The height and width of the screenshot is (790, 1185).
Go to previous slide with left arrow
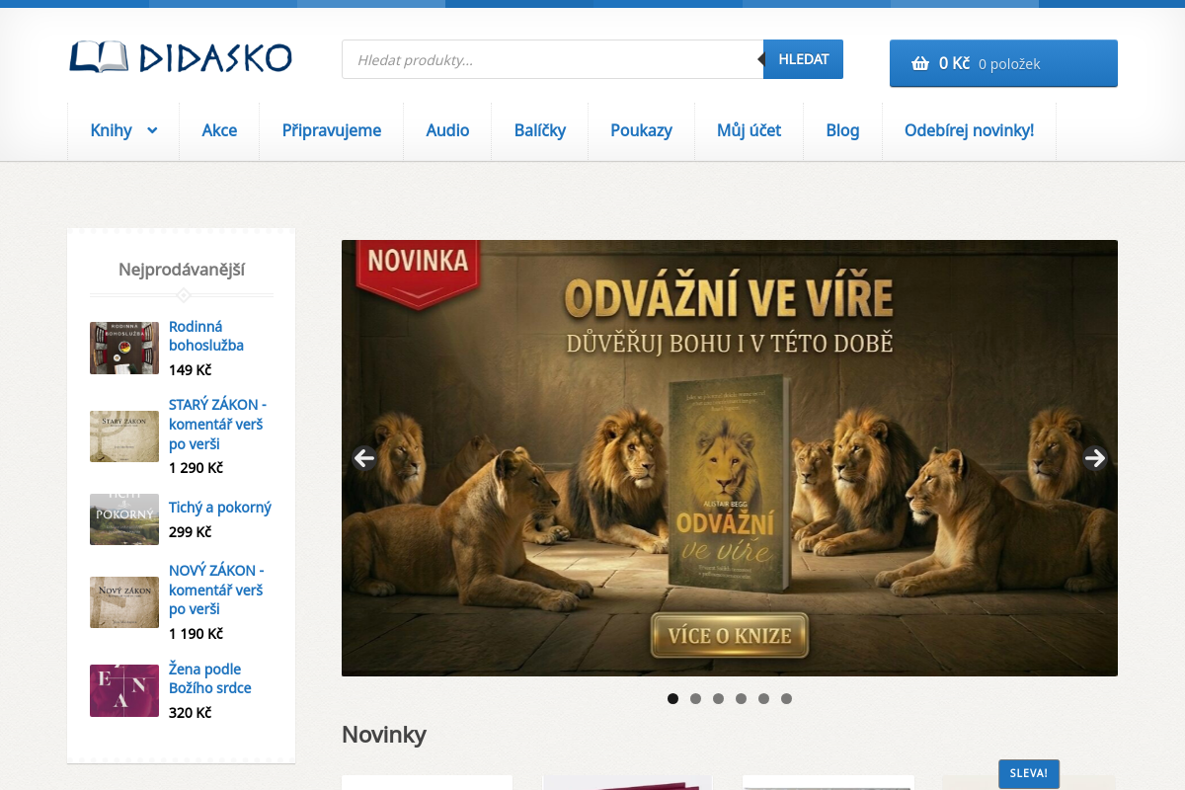tap(364, 458)
